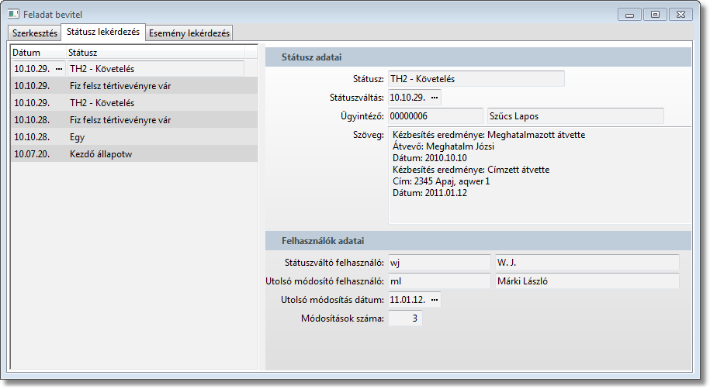The width and height of the screenshot is (710, 389).
Task: Select the 10.10.28. Fiz felsz tértivevényre vár row
Action: (x=134, y=120)
